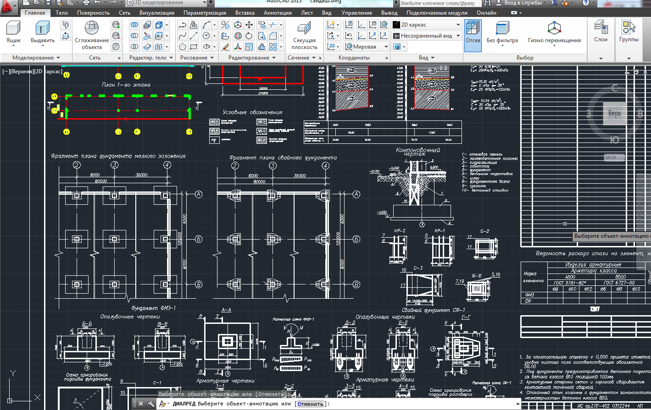651x410 pixels.
Task: Click the mesh smooth less icon with red minus
Action: pos(116,35)
